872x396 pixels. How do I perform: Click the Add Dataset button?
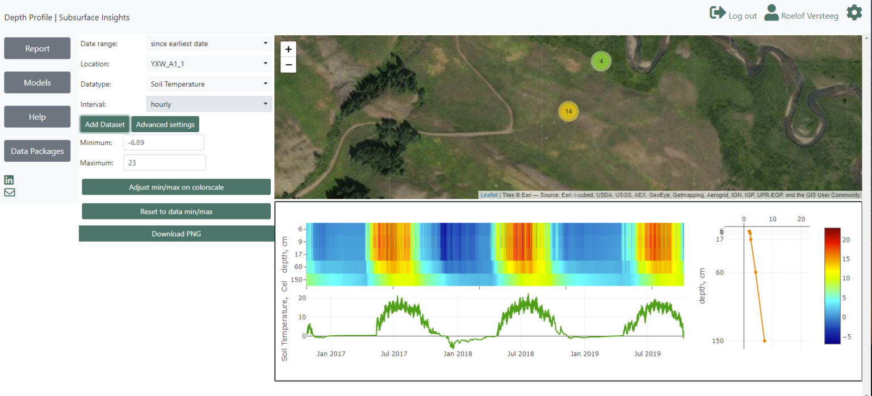(104, 124)
